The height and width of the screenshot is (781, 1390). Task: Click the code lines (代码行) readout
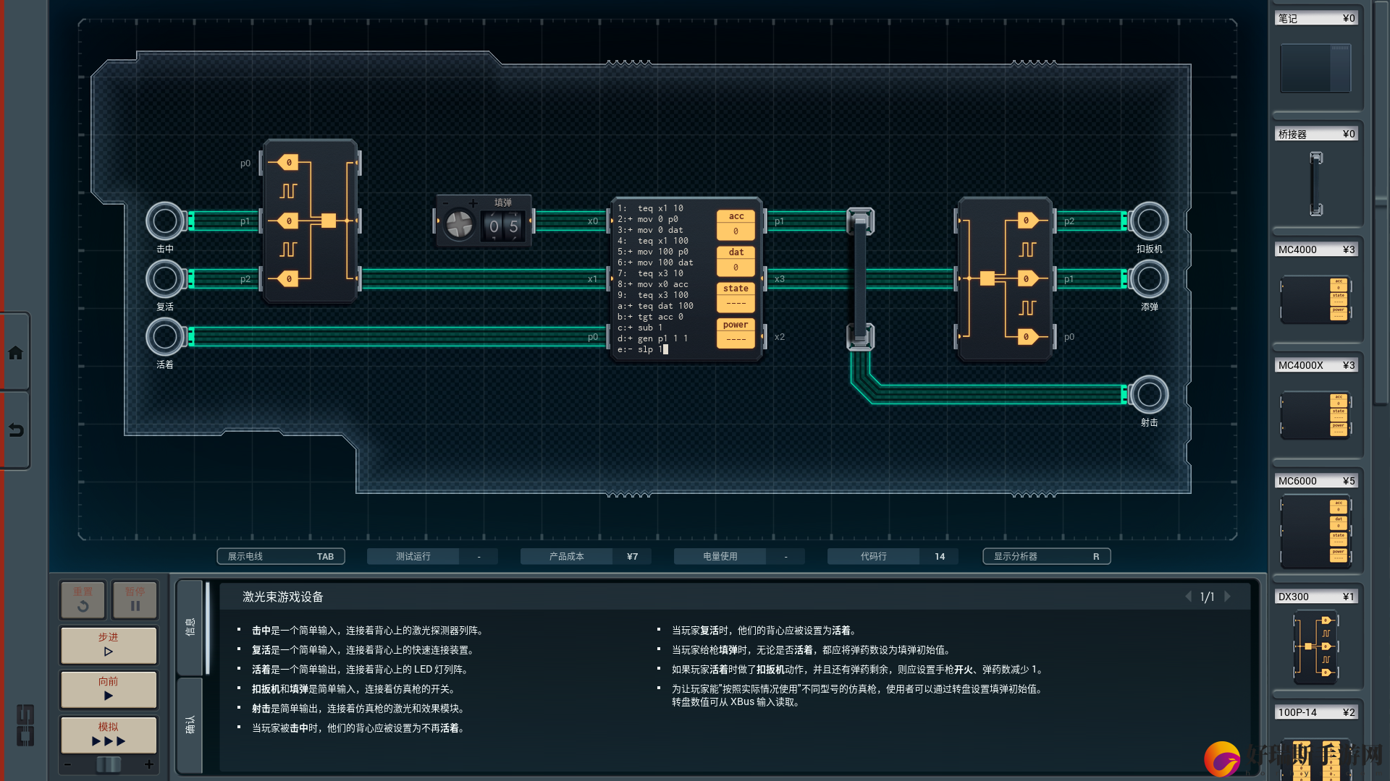coord(893,556)
